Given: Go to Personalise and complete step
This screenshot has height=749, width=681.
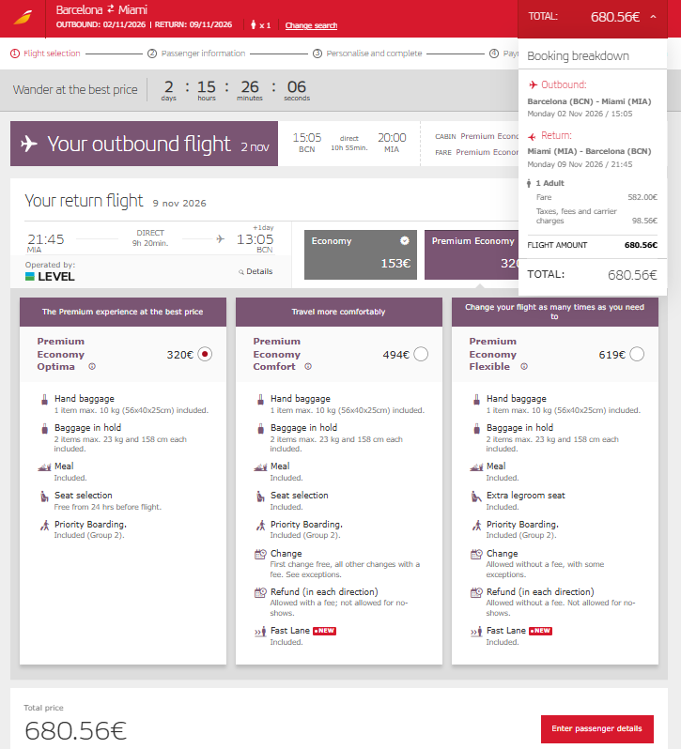Looking at the screenshot, I should (x=367, y=53).
